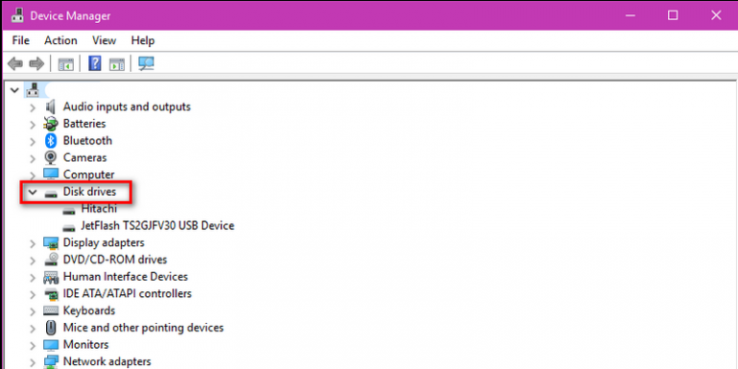Expand the Audio inputs and outputs category

tap(33, 108)
